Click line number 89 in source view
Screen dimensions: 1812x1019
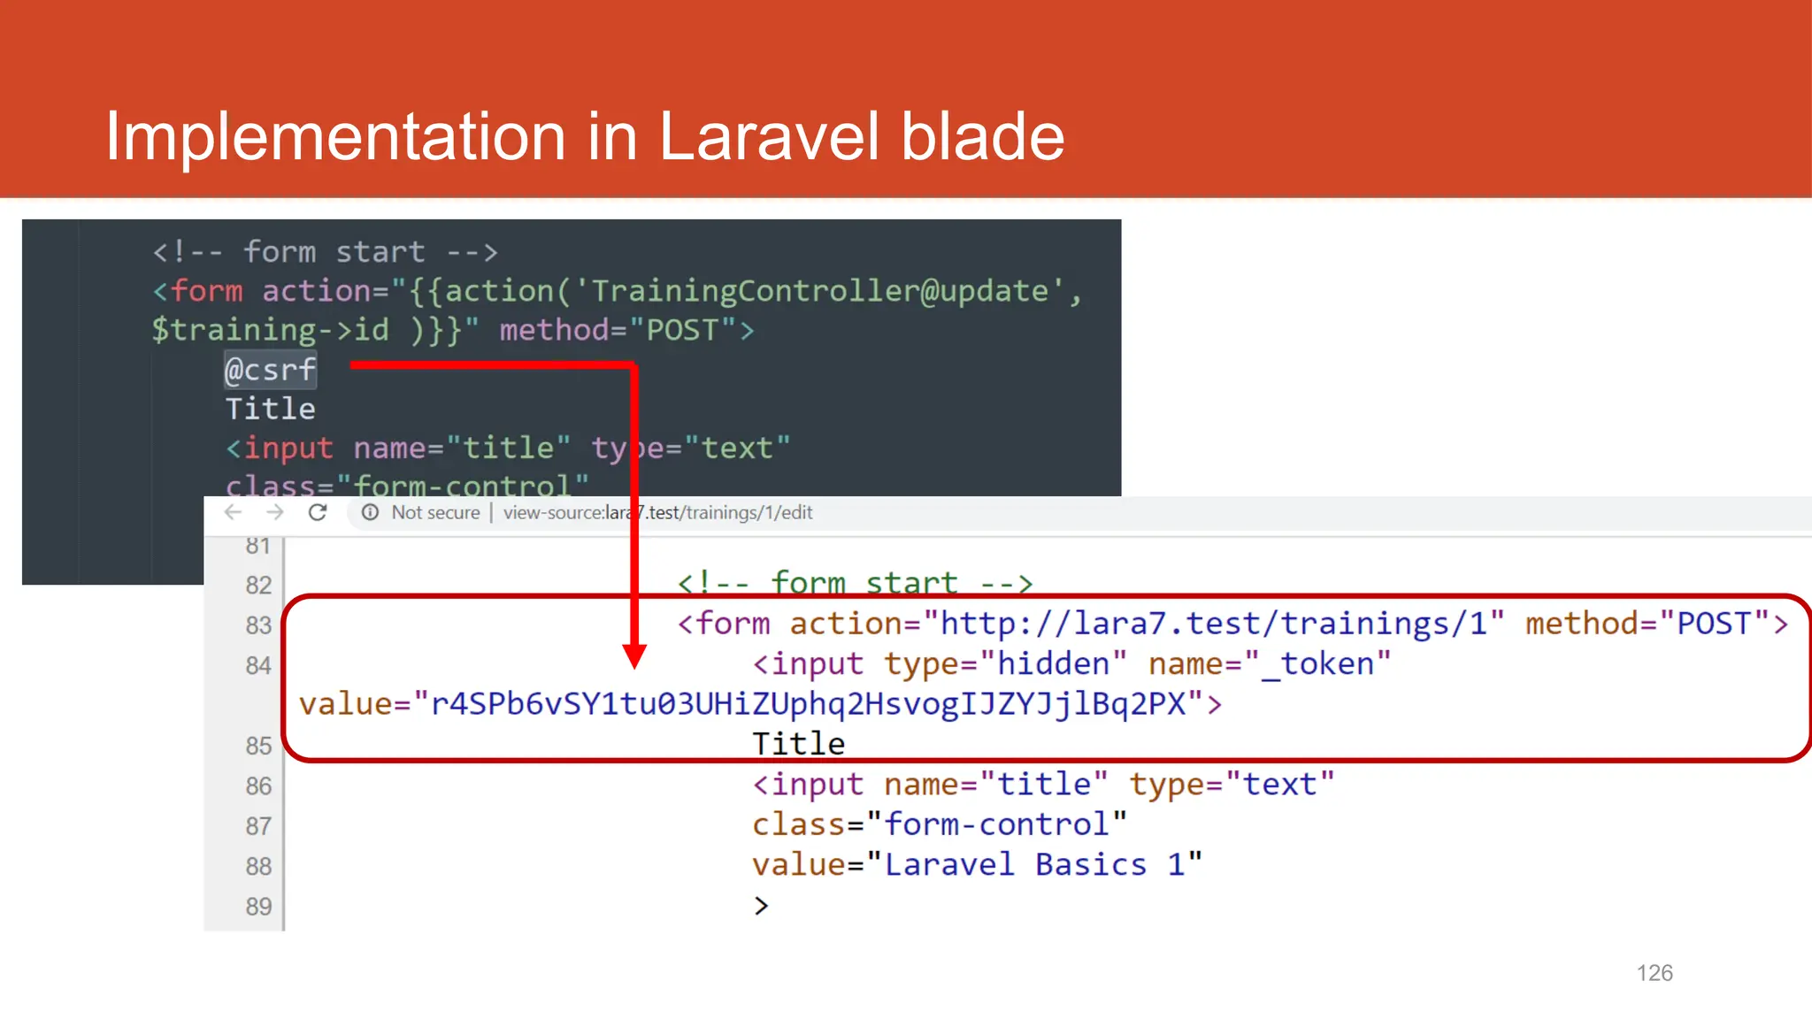[258, 907]
